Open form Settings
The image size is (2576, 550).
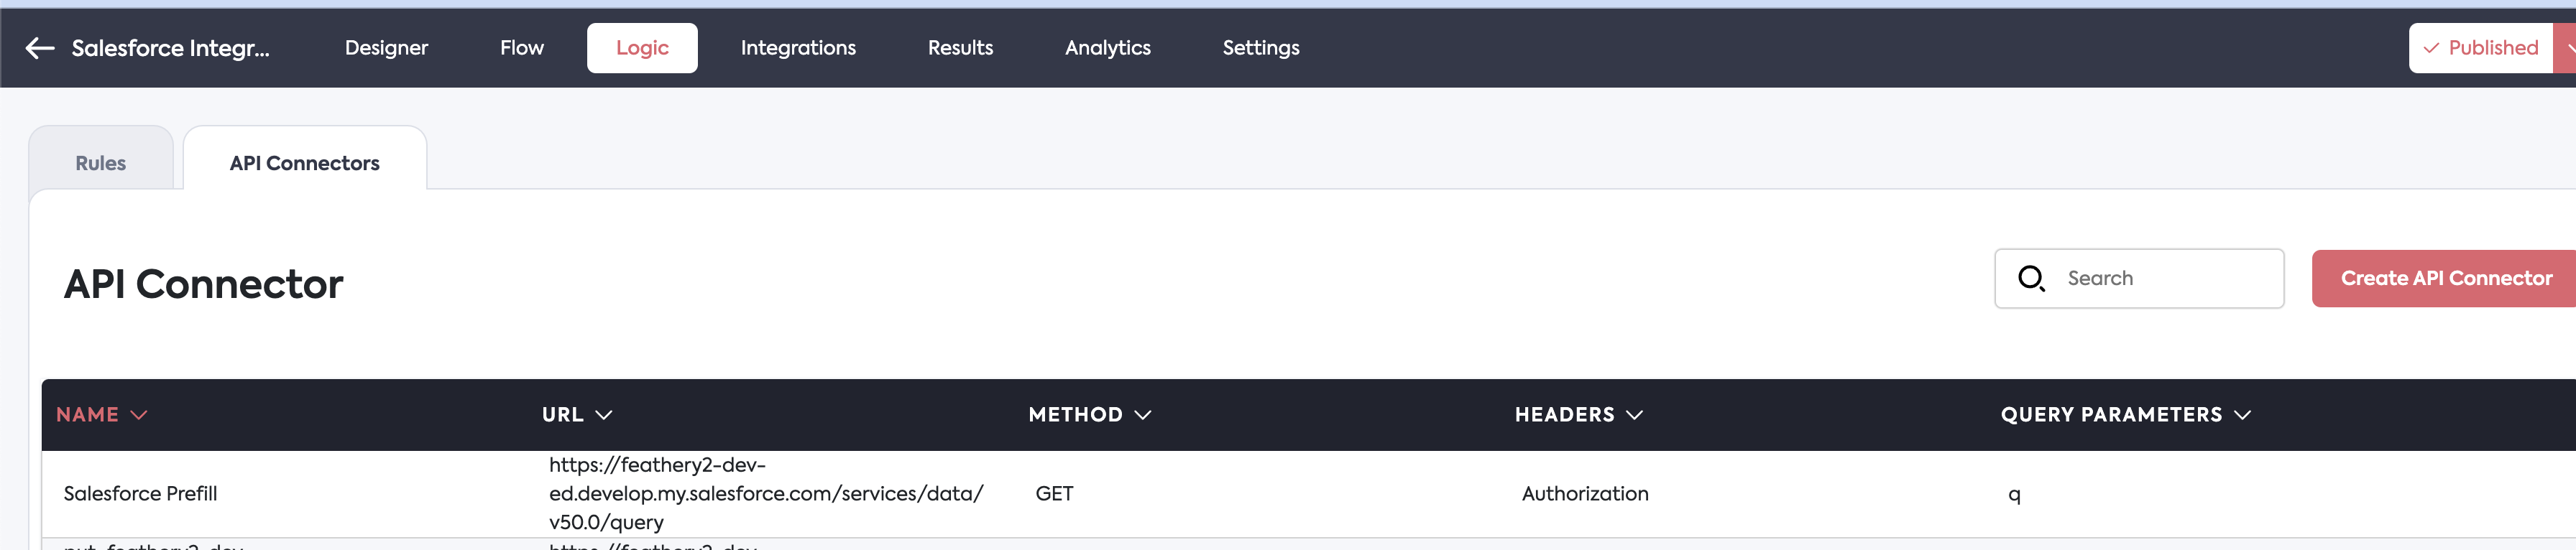tap(1260, 48)
